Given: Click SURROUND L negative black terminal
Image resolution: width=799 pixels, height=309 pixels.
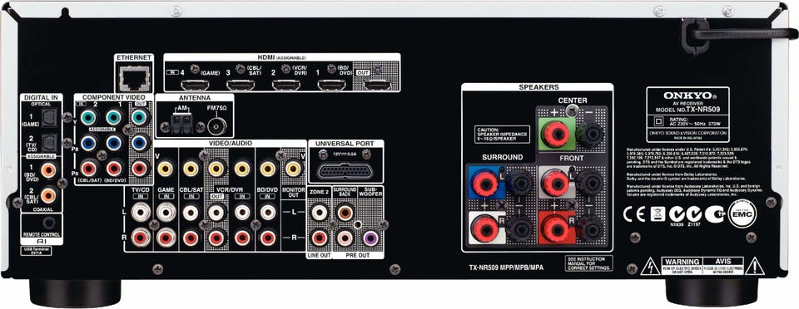Looking at the screenshot, I should coord(519,183).
